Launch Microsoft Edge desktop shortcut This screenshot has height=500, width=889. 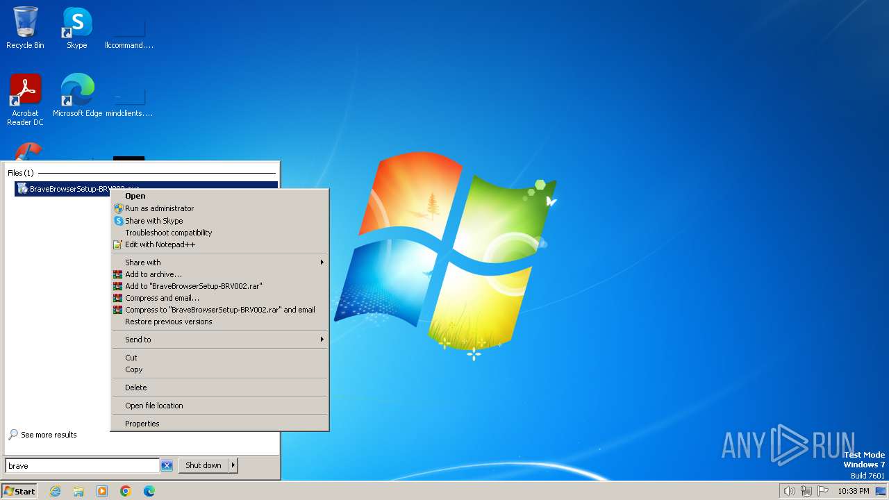click(x=77, y=96)
